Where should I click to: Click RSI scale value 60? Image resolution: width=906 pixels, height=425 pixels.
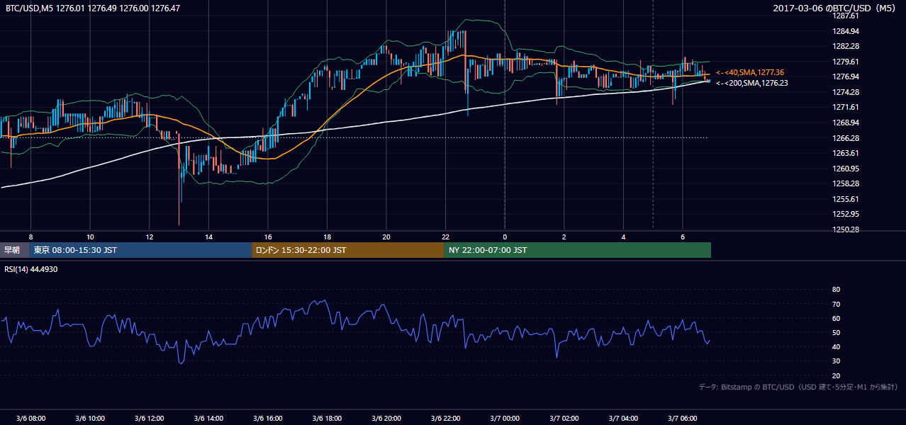click(836, 318)
